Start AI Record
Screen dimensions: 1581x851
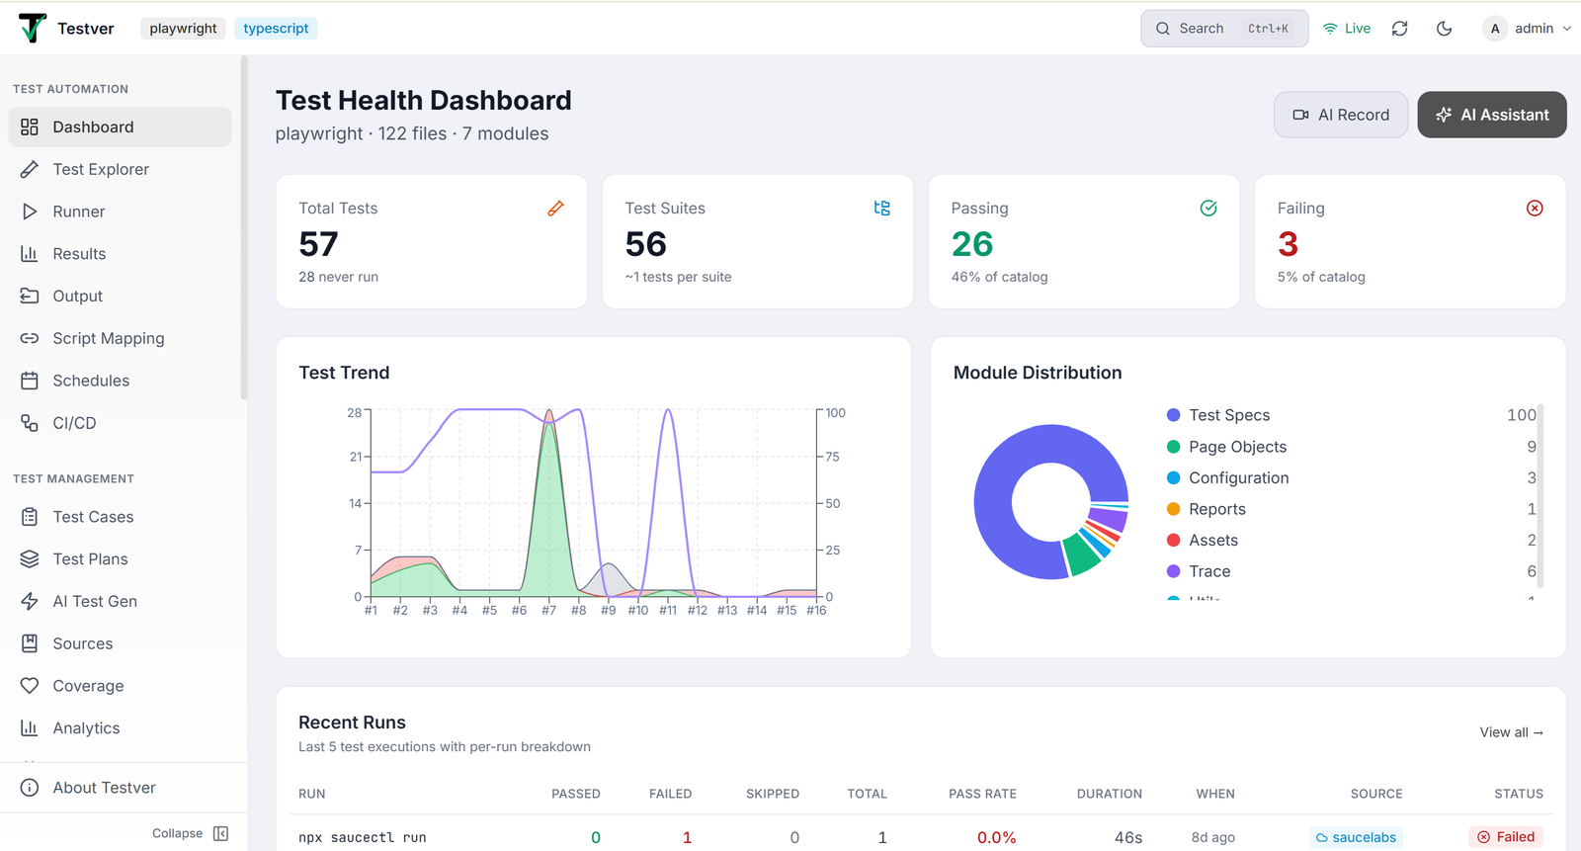point(1341,115)
